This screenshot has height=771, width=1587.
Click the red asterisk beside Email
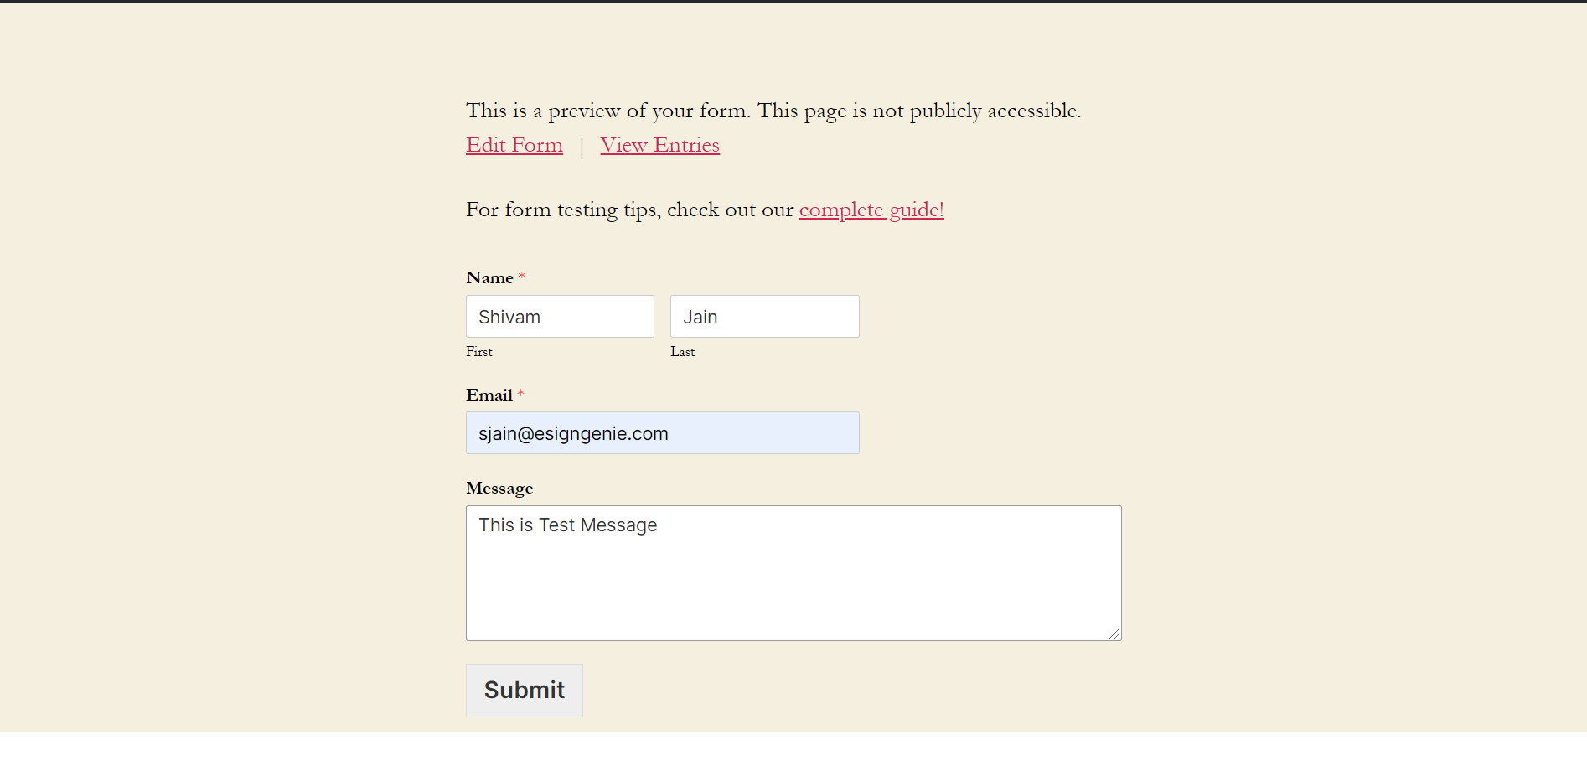520,393
